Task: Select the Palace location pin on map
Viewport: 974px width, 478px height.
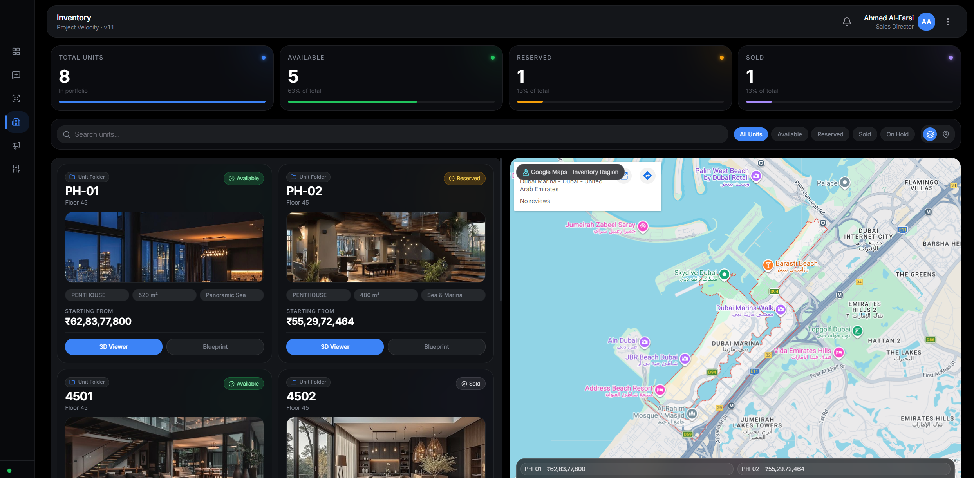Action: [845, 183]
